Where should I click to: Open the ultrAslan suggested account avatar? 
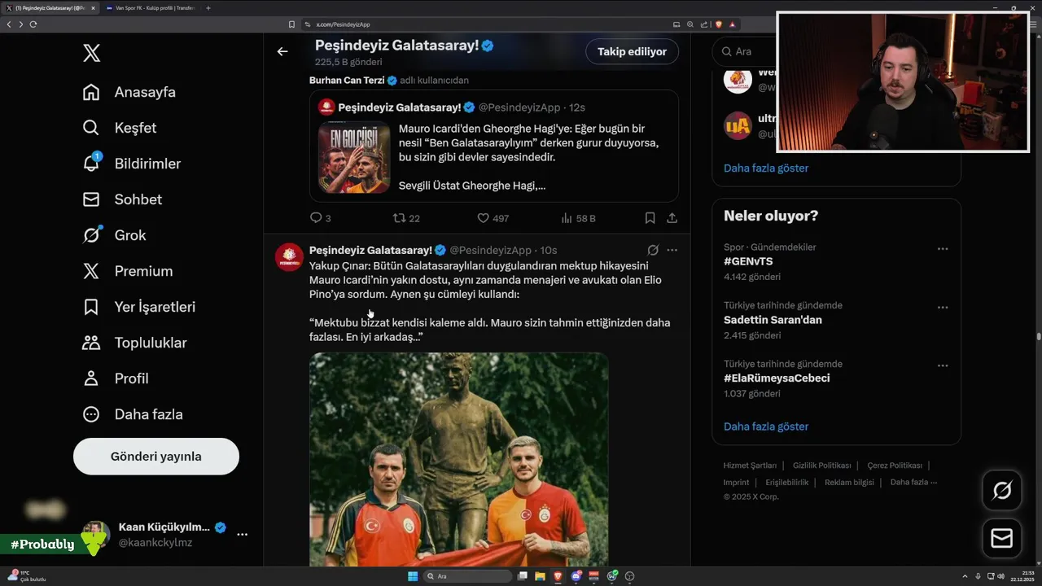click(x=738, y=125)
